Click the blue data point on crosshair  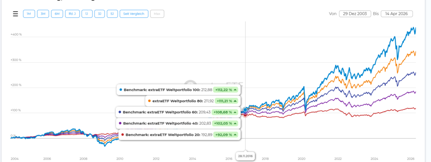click(245, 110)
